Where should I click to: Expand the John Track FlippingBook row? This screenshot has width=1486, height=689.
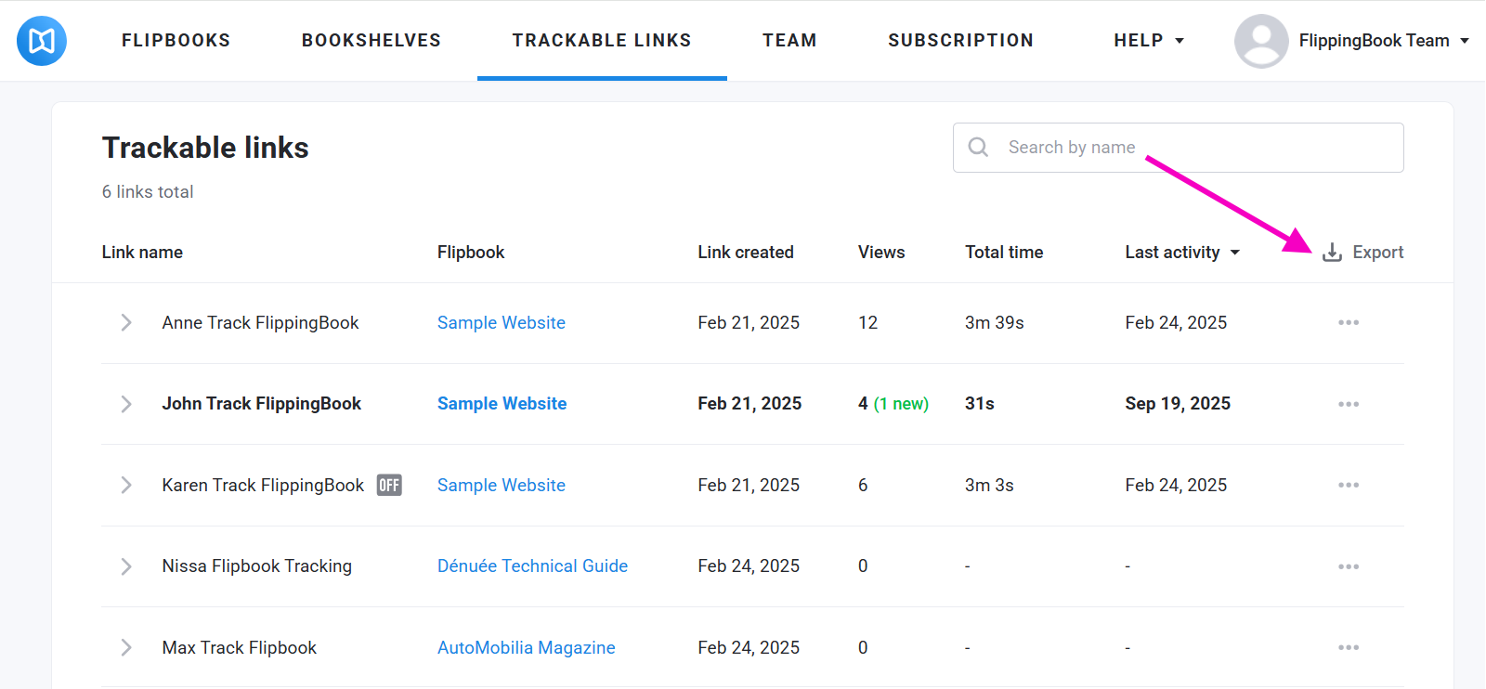(126, 404)
